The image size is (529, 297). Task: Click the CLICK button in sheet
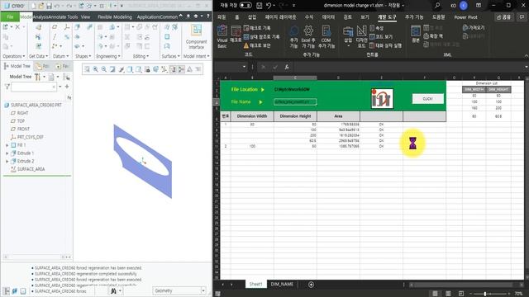coord(428,99)
